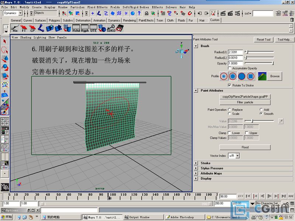
Task: Open the Soft/Rigid Bodies menu
Action: (x=136, y=7)
